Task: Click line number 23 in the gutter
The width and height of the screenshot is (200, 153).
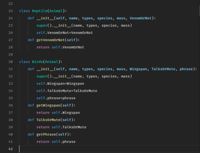Action: click(x=11, y=11)
